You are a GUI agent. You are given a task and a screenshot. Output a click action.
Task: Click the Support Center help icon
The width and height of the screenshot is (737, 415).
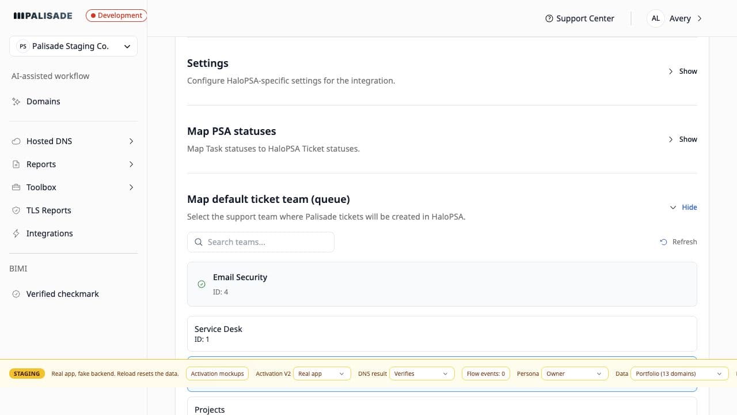[549, 18]
